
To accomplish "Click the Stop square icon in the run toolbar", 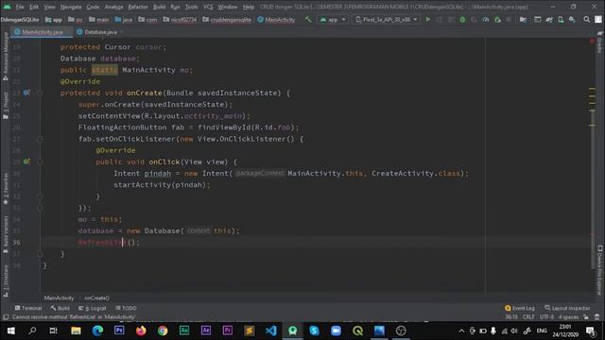I will (509, 19).
